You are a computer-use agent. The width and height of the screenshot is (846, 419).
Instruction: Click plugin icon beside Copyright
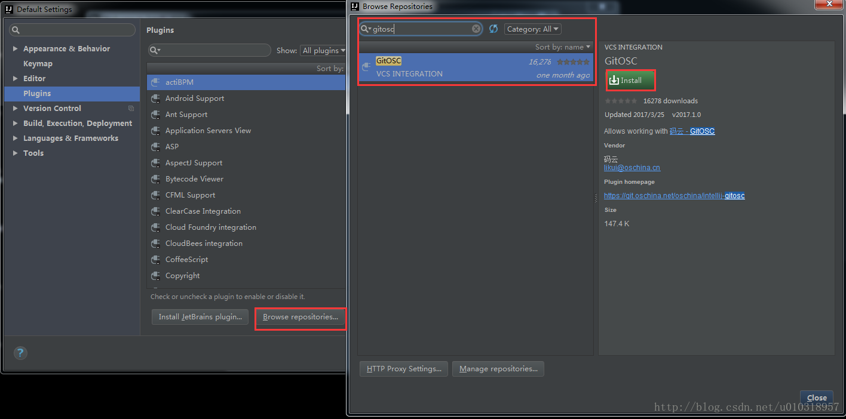pos(155,276)
